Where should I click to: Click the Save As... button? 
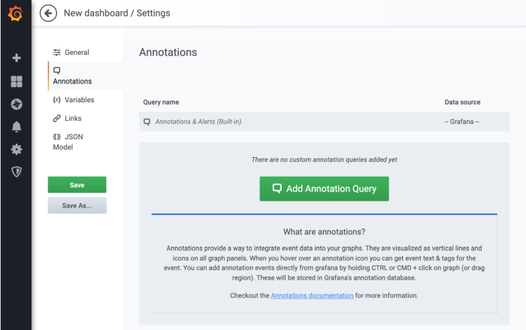(77, 205)
